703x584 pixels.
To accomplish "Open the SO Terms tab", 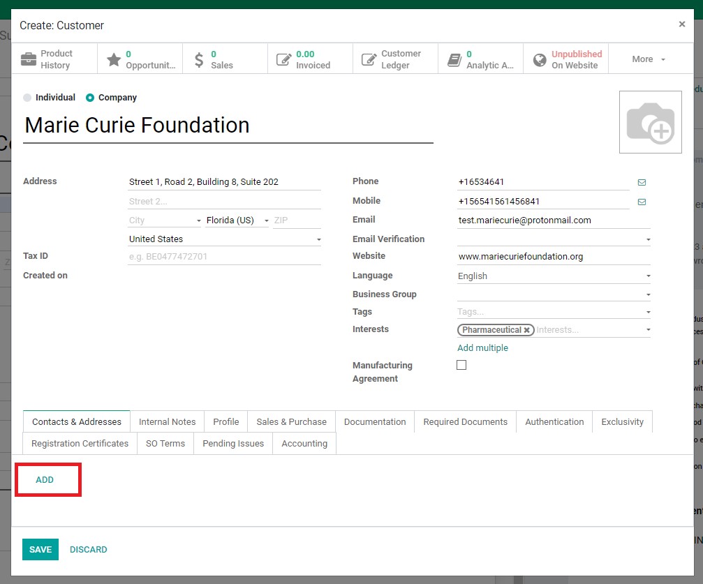I will 165,443.
